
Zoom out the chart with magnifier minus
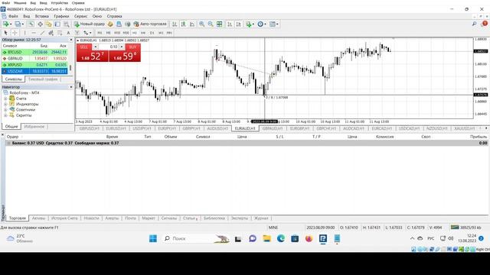(211, 24)
